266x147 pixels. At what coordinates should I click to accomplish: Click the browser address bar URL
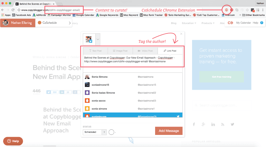pyautogui.click(x=50, y=10)
